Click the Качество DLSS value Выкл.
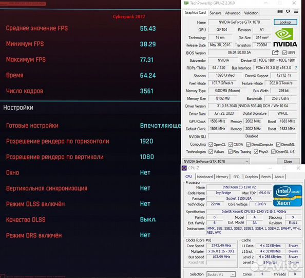 click(148, 219)
